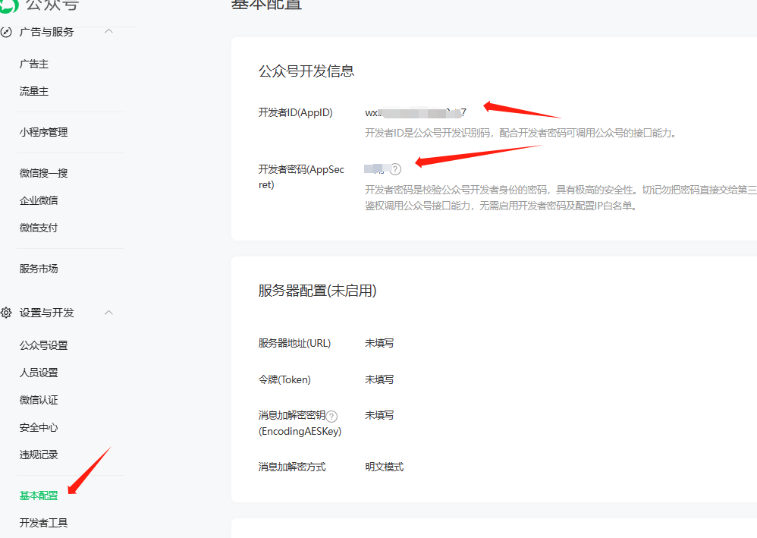Click the 广告与服务 compass icon

pyautogui.click(x=6, y=33)
